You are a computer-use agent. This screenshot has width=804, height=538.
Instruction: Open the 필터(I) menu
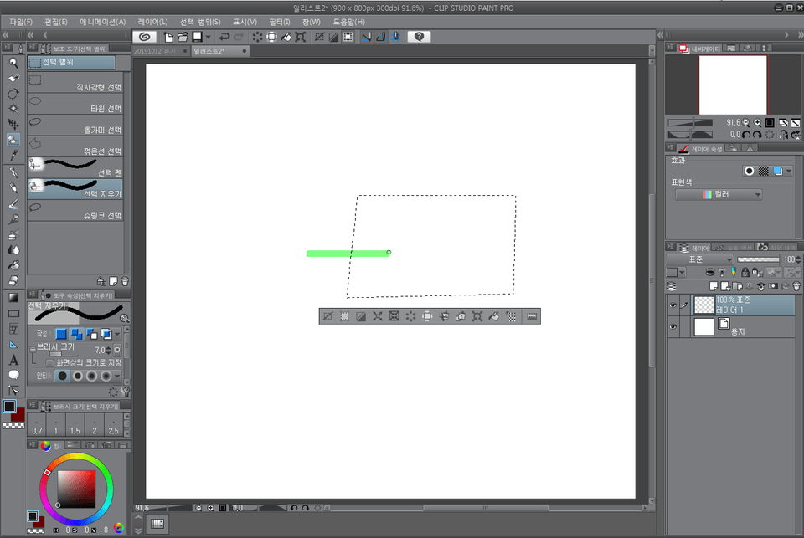(x=280, y=22)
